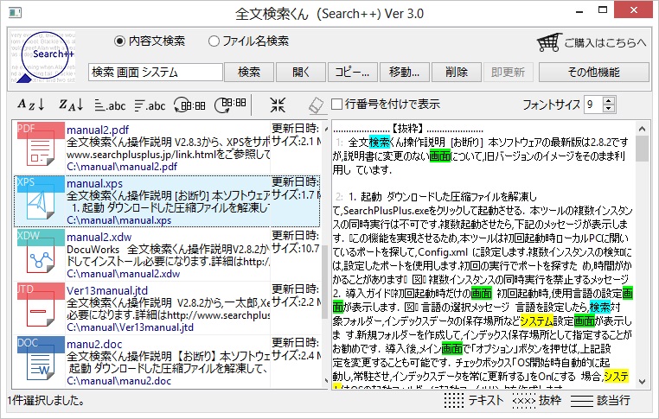659x419 pixels.
Task: Maximize the 全文検索くん window
Action: point(602,10)
